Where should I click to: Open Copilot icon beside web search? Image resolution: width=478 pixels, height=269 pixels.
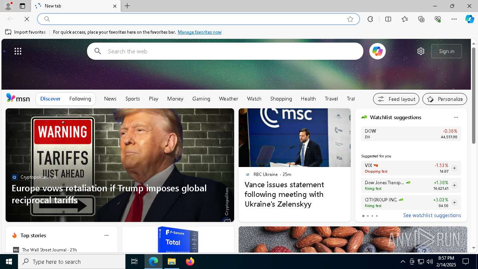(378, 51)
